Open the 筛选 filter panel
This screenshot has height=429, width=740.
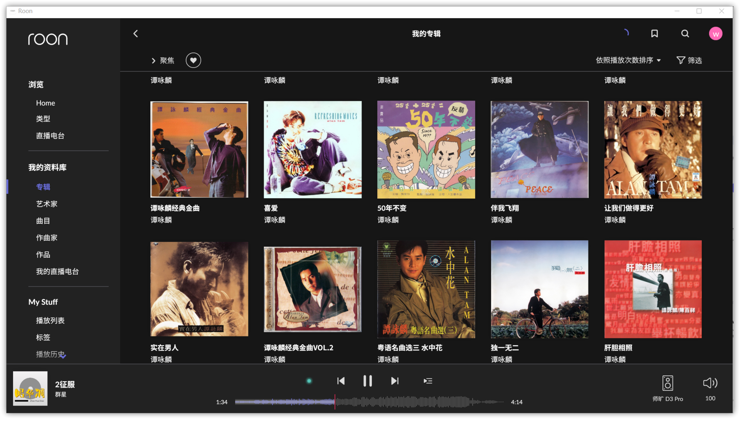(689, 60)
